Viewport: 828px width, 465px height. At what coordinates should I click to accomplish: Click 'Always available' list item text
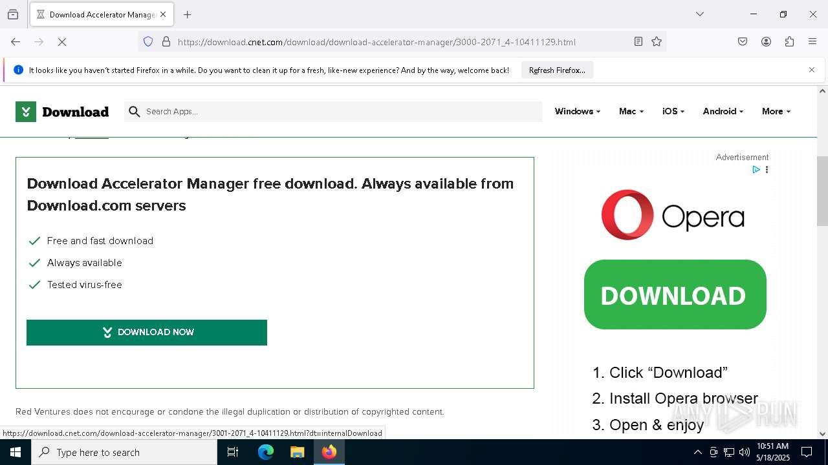pyautogui.click(x=85, y=263)
